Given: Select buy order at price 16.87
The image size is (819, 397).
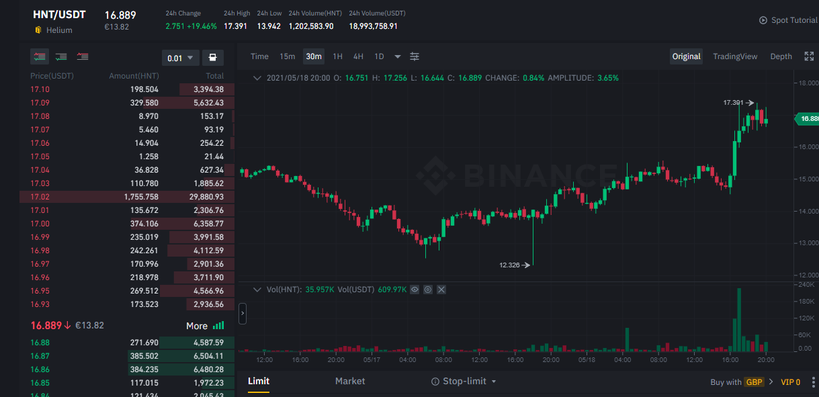Looking at the screenshot, I should (127, 356).
